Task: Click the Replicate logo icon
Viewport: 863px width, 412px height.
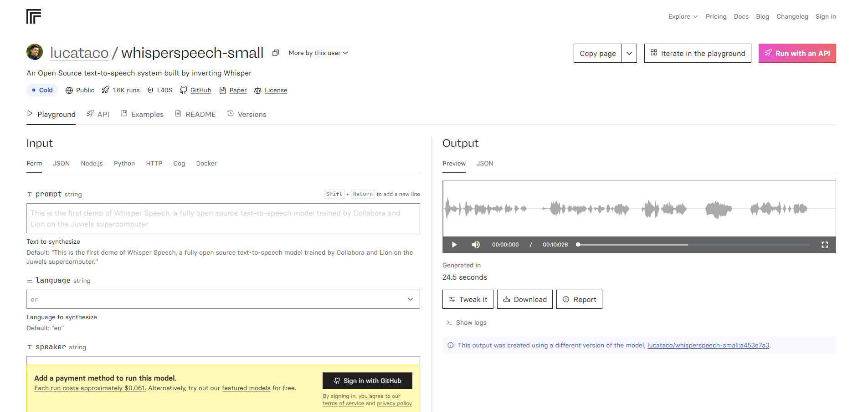Action: [34, 16]
